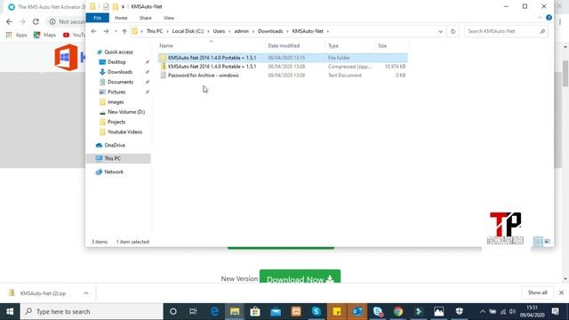Open Customize Quick Access Toolbar dropdown
569x320 pixels.
[123, 7]
